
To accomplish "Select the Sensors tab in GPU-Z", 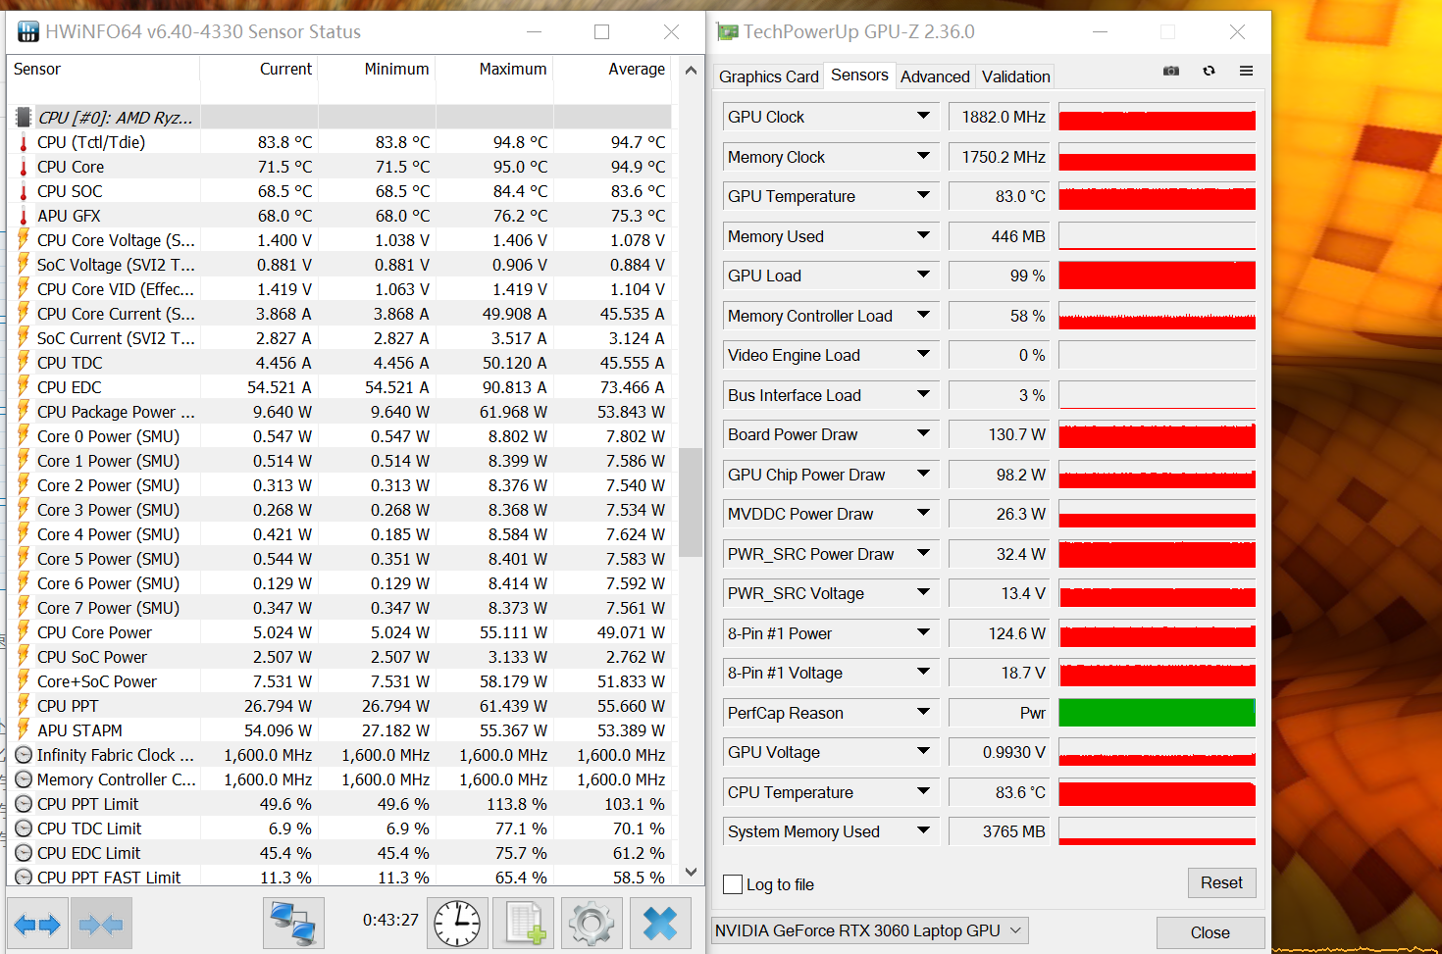I will click(859, 75).
